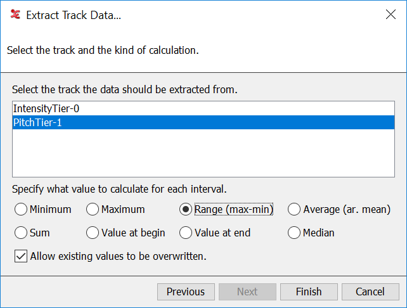The image size is (407, 308).
Task: Click empty area of track list box
Action: point(203,155)
